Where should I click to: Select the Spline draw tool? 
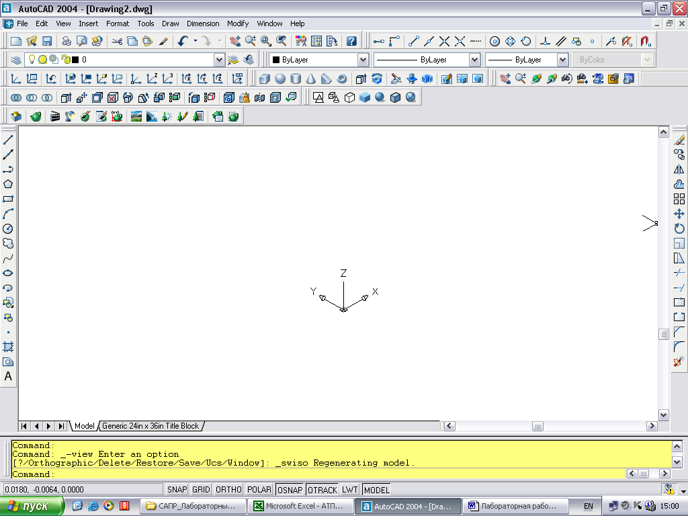[x=8, y=259]
